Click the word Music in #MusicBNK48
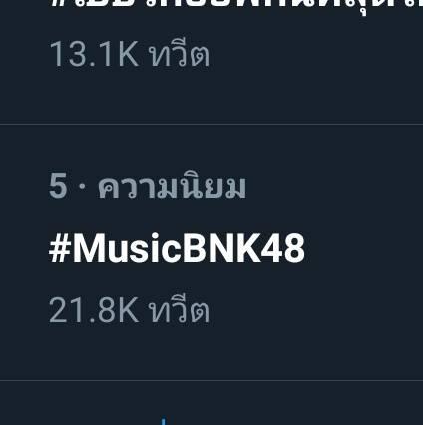Viewport: 423px width, 425px height. tap(127, 249)
